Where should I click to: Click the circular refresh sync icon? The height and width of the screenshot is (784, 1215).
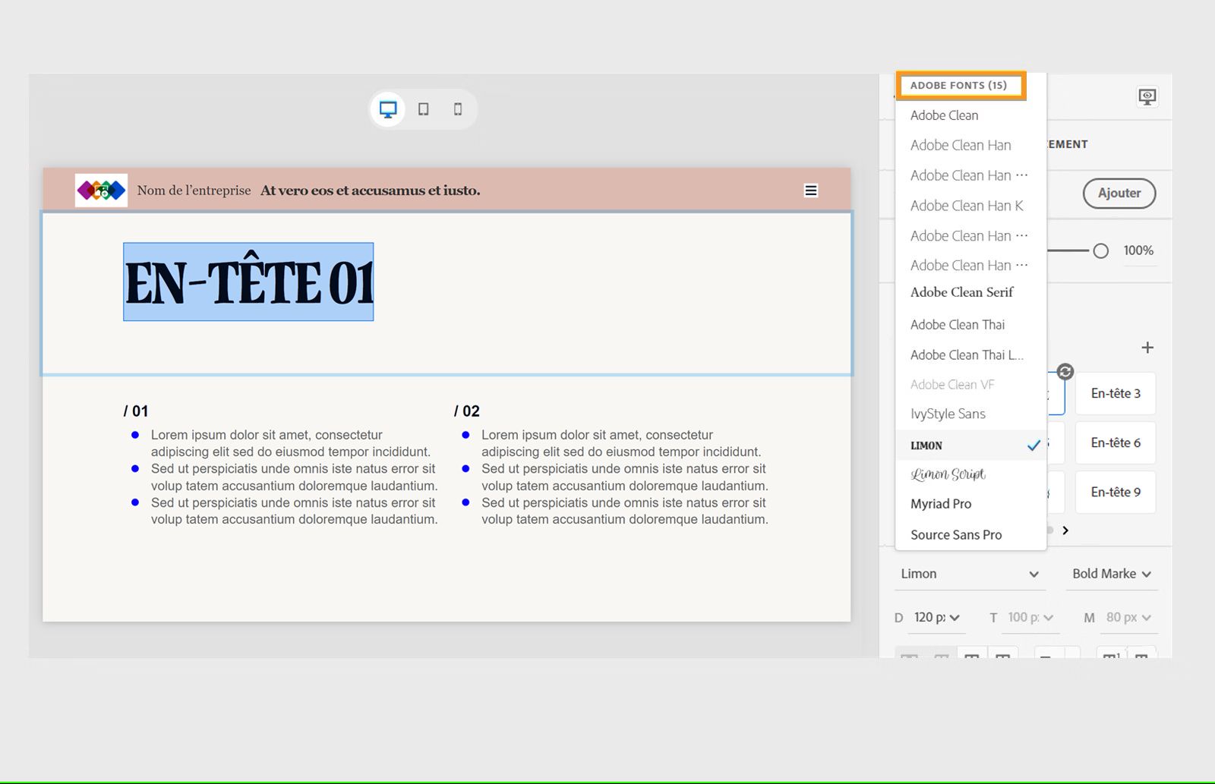[1065, 371]
